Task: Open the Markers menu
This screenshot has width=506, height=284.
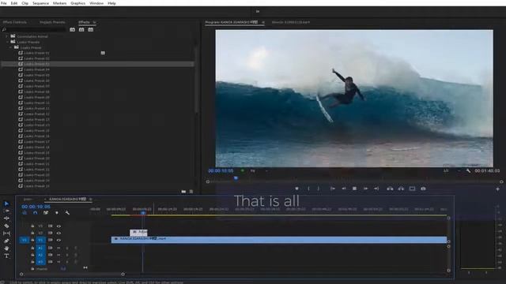Action: pyautogui.click(x=60, y=3)
